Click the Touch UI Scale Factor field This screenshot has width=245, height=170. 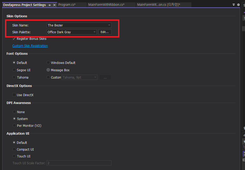click(79, 163)
